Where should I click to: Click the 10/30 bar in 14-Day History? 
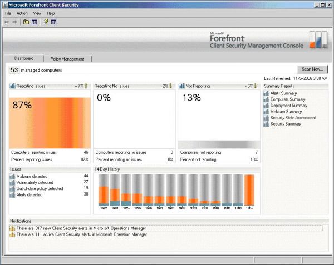click(193, 190)
